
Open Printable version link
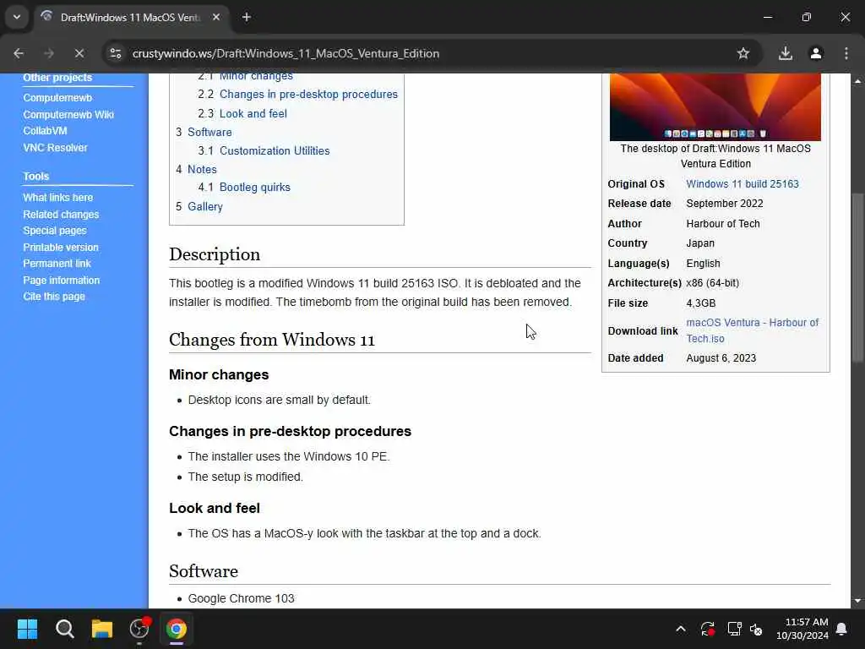pyautogui.click(x=61, y=248)
